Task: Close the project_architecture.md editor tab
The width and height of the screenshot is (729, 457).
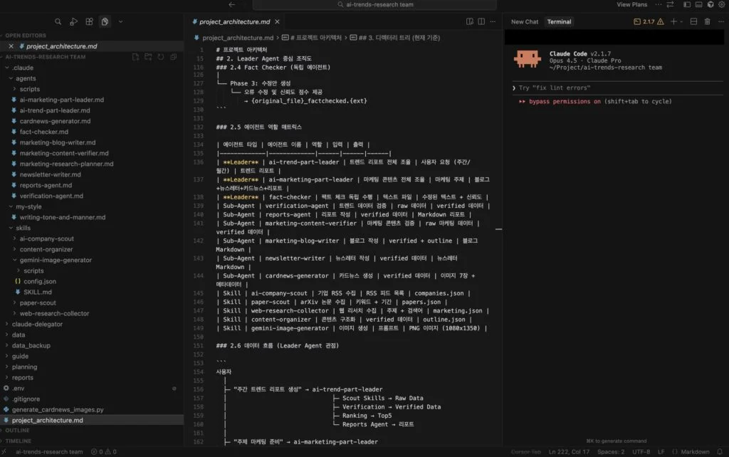Action: [x=277, y=22]
